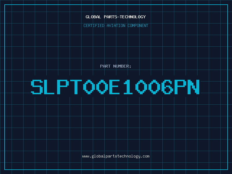Open the www.globalpartstechnology.com link

coord(116,156)
